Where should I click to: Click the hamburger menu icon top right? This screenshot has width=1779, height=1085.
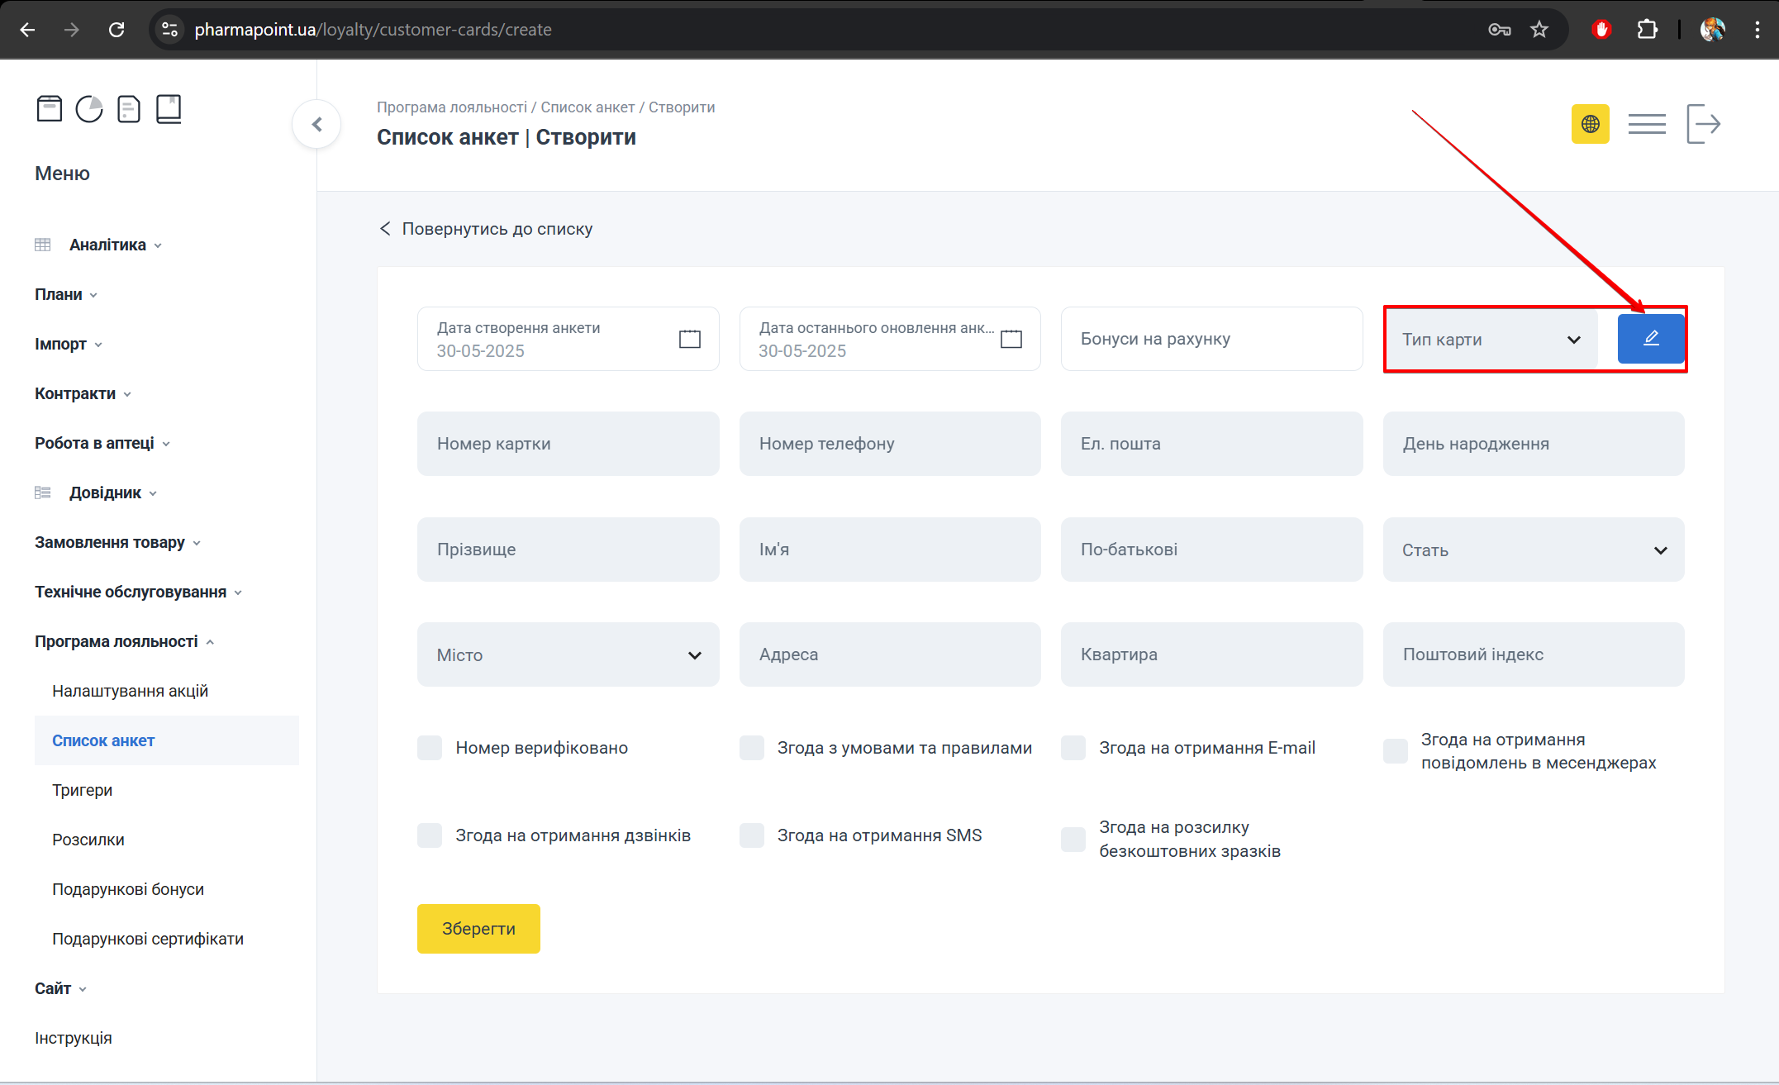point(1646,123)
